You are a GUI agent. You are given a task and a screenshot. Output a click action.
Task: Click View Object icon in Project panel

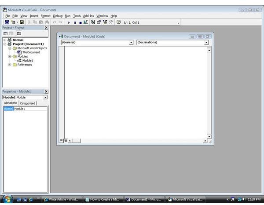point(11,33)
